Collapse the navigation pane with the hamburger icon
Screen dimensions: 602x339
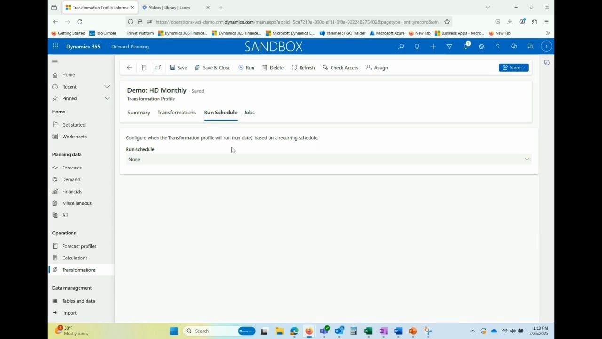[55, 61]
